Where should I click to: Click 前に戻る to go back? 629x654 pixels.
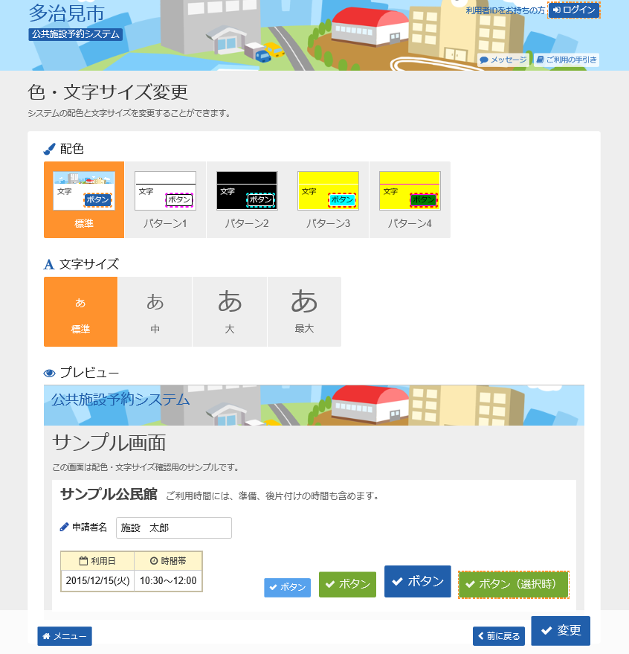[499, 636]
